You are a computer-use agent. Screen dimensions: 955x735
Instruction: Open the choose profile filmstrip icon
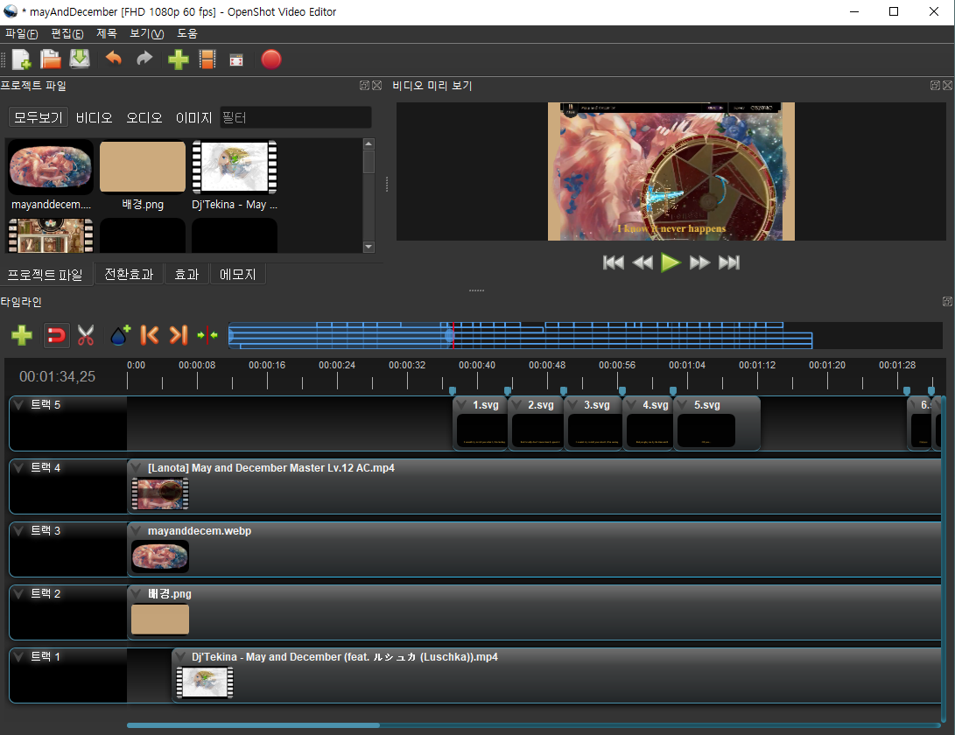(207, 59)
